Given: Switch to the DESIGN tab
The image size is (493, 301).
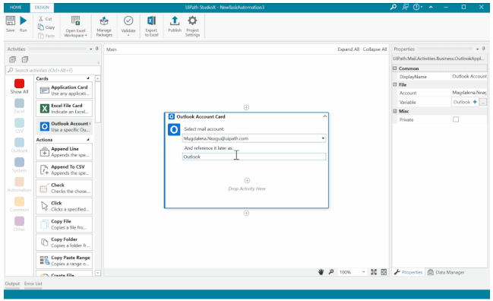Looking at the screenshot, I should (x=42, y=8).
